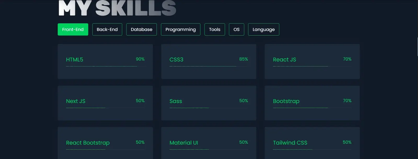Click the CSS3 progress bar
Viewport: 418px width, 159px height.
(x=209, y=66)
